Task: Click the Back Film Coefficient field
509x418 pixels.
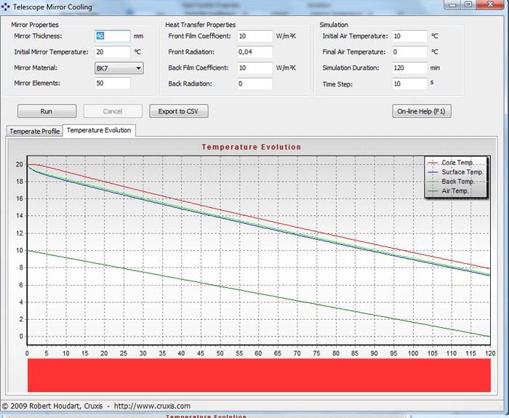Action: pos(254,68)
